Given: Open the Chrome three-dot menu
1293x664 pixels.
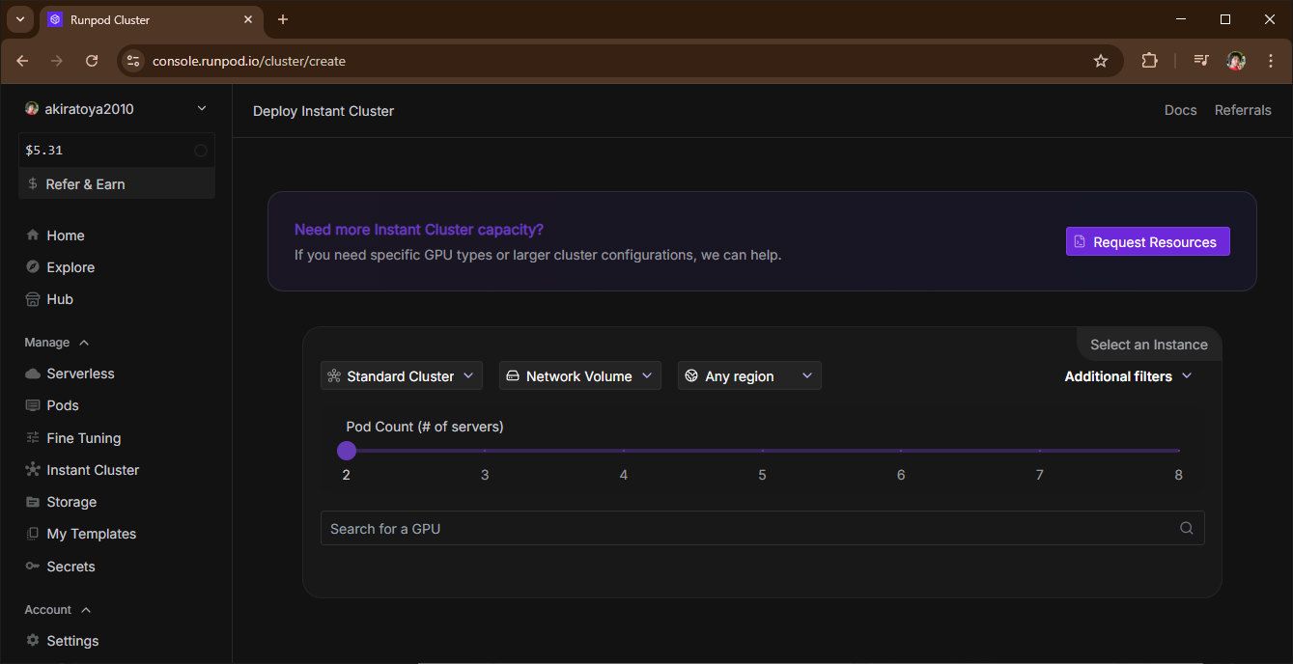Looking at the screenshot, I should click(1270, 61).
